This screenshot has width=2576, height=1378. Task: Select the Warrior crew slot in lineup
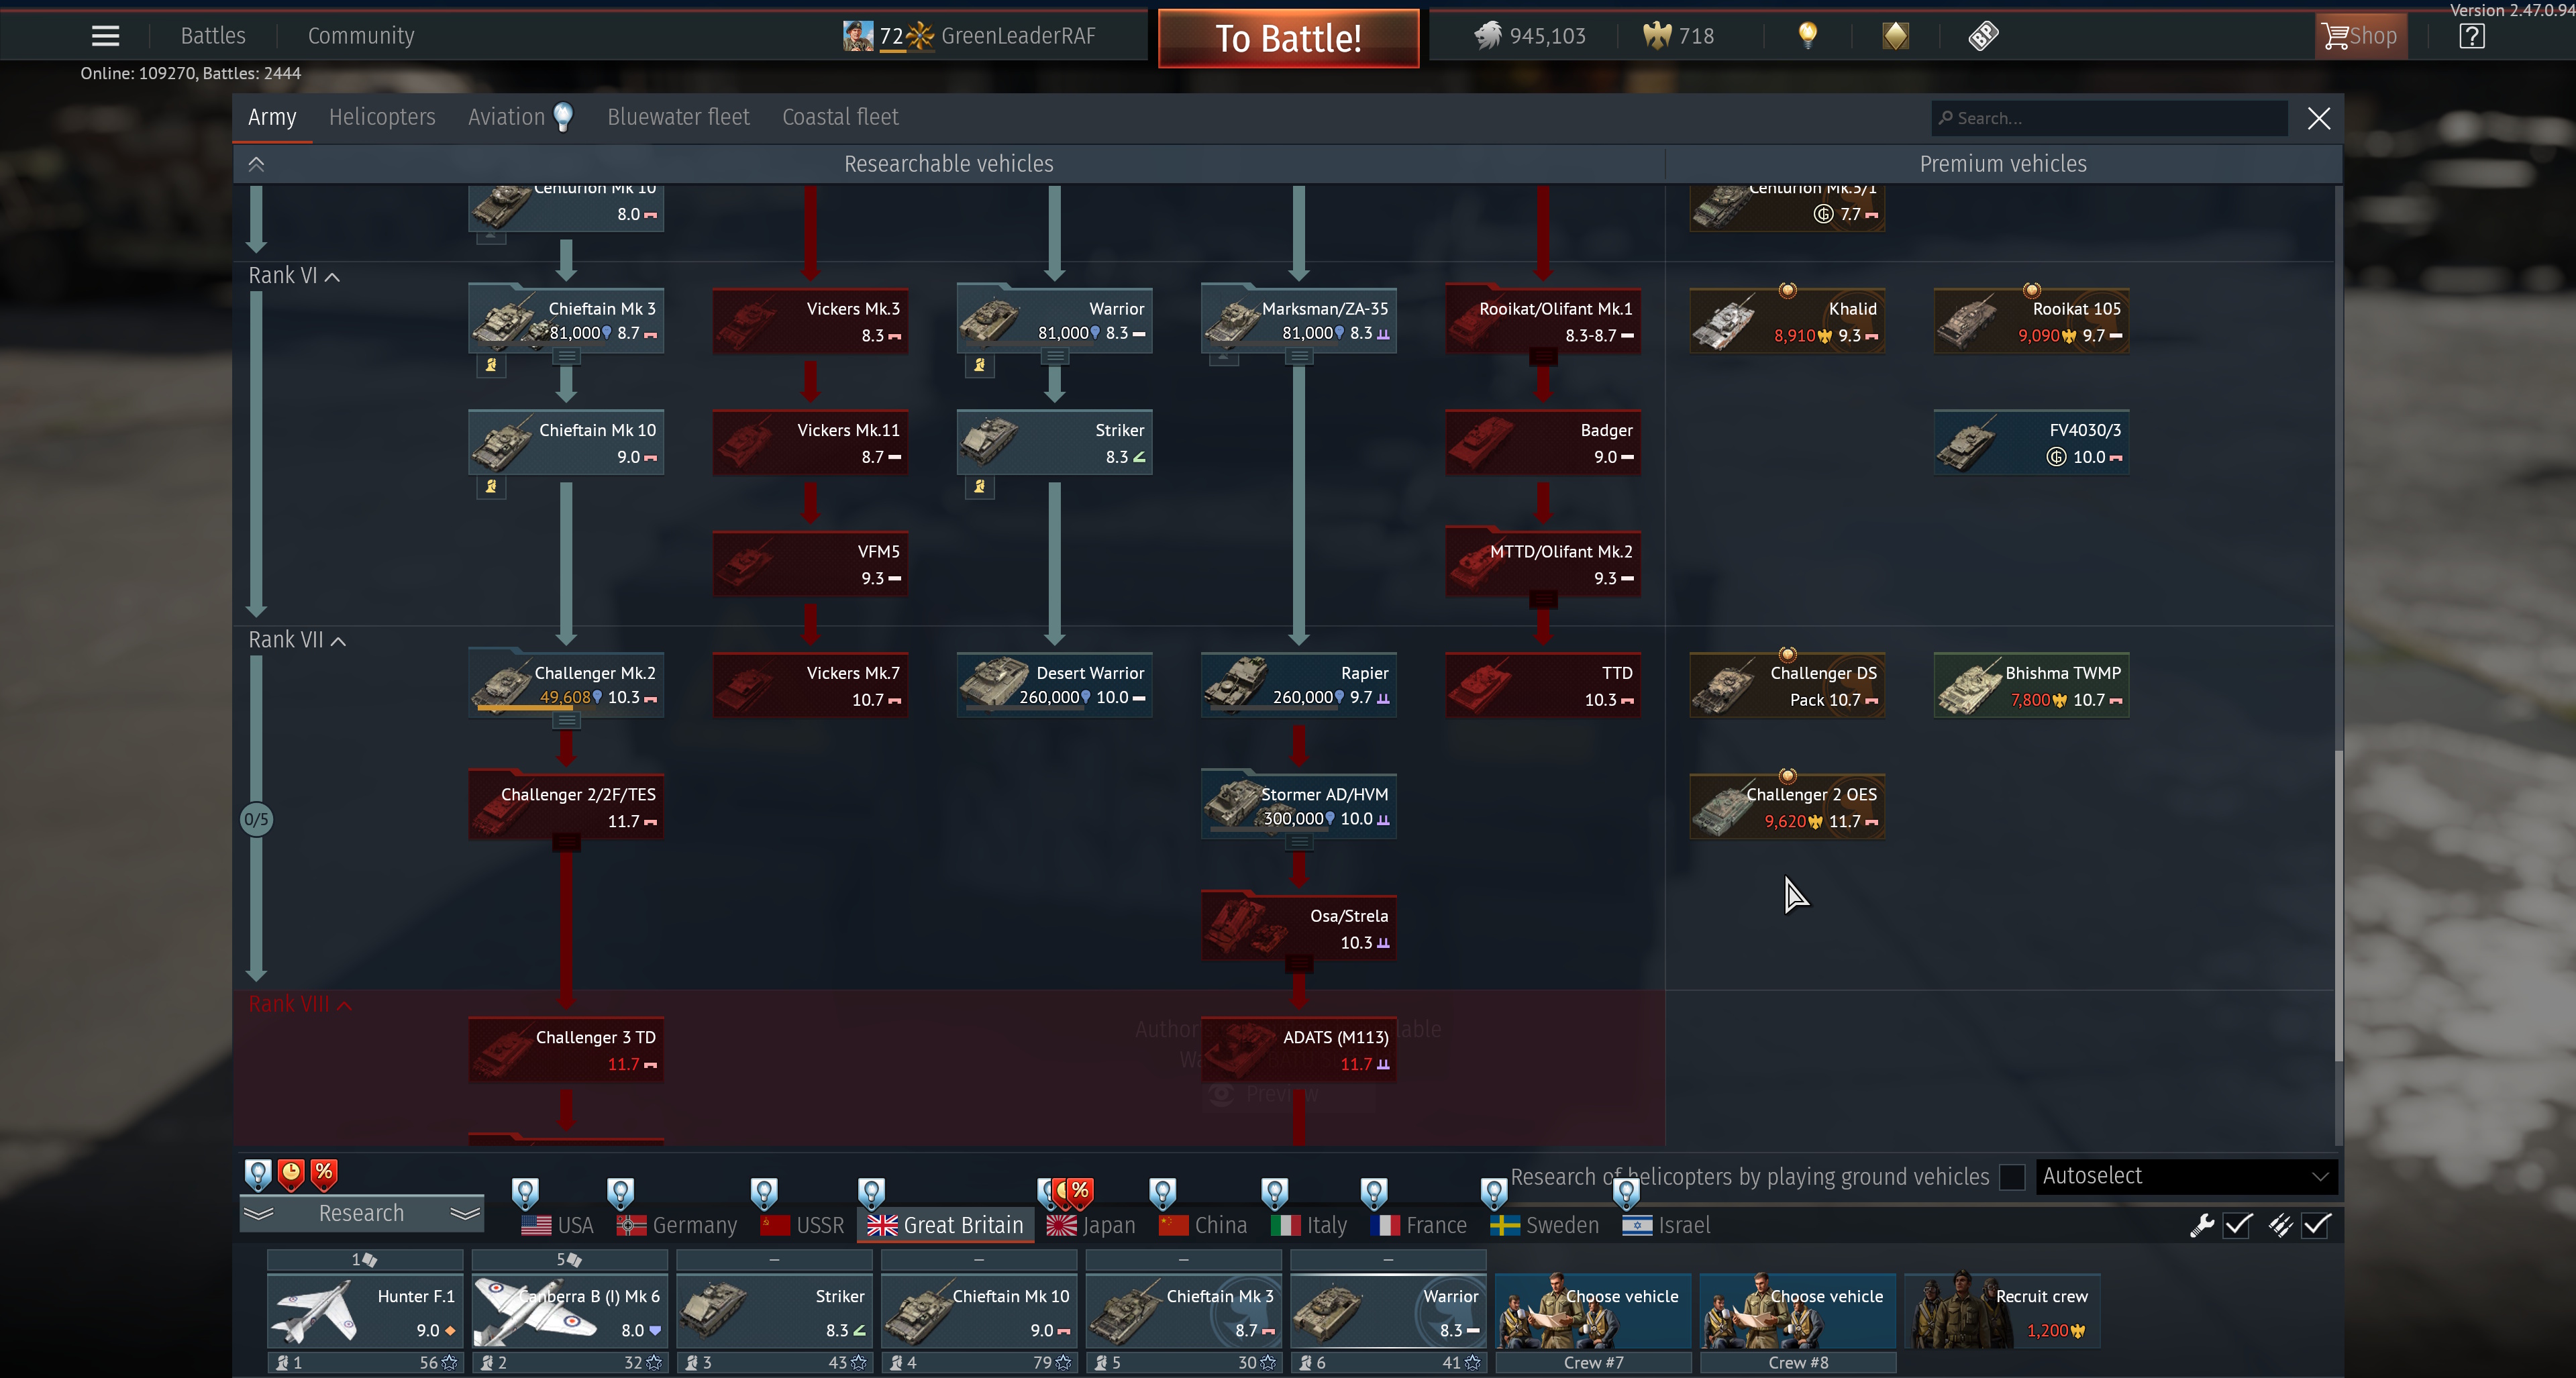(x=1388, y=1311)
